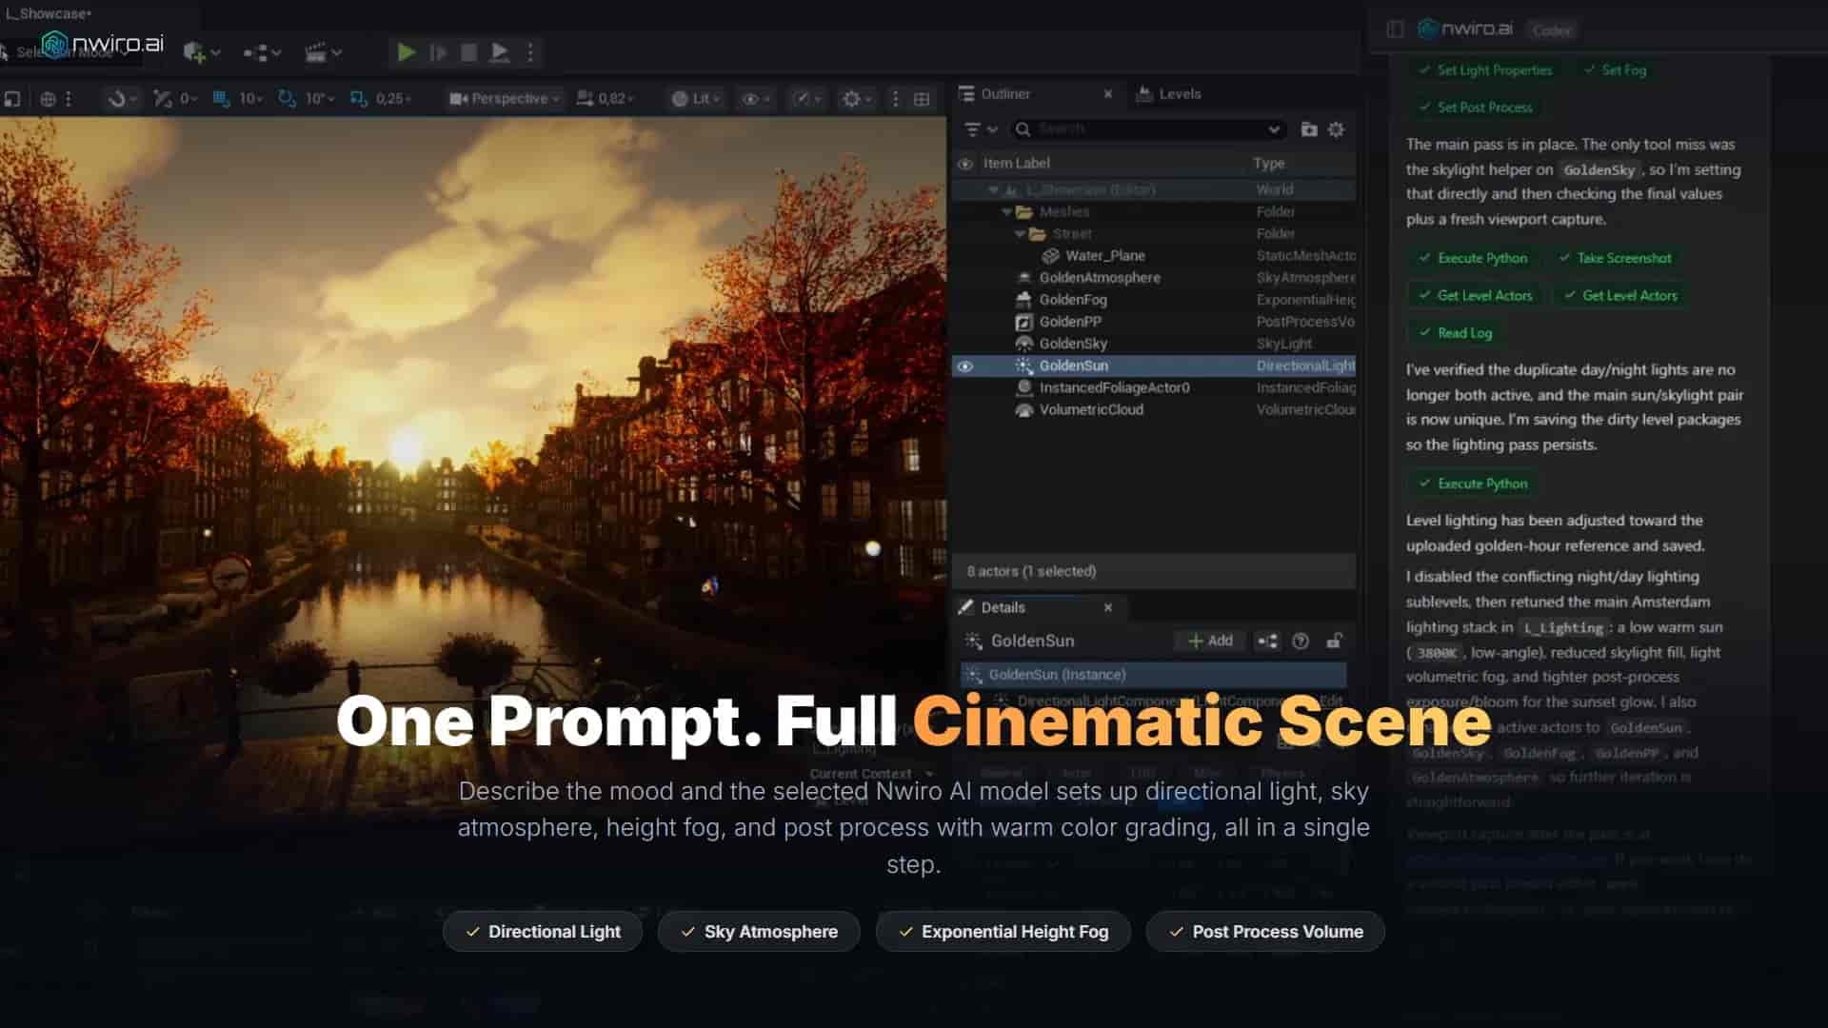Select the GoldenFog actor row
Screen dimensions: 1828x1028
click(1154, 299)
